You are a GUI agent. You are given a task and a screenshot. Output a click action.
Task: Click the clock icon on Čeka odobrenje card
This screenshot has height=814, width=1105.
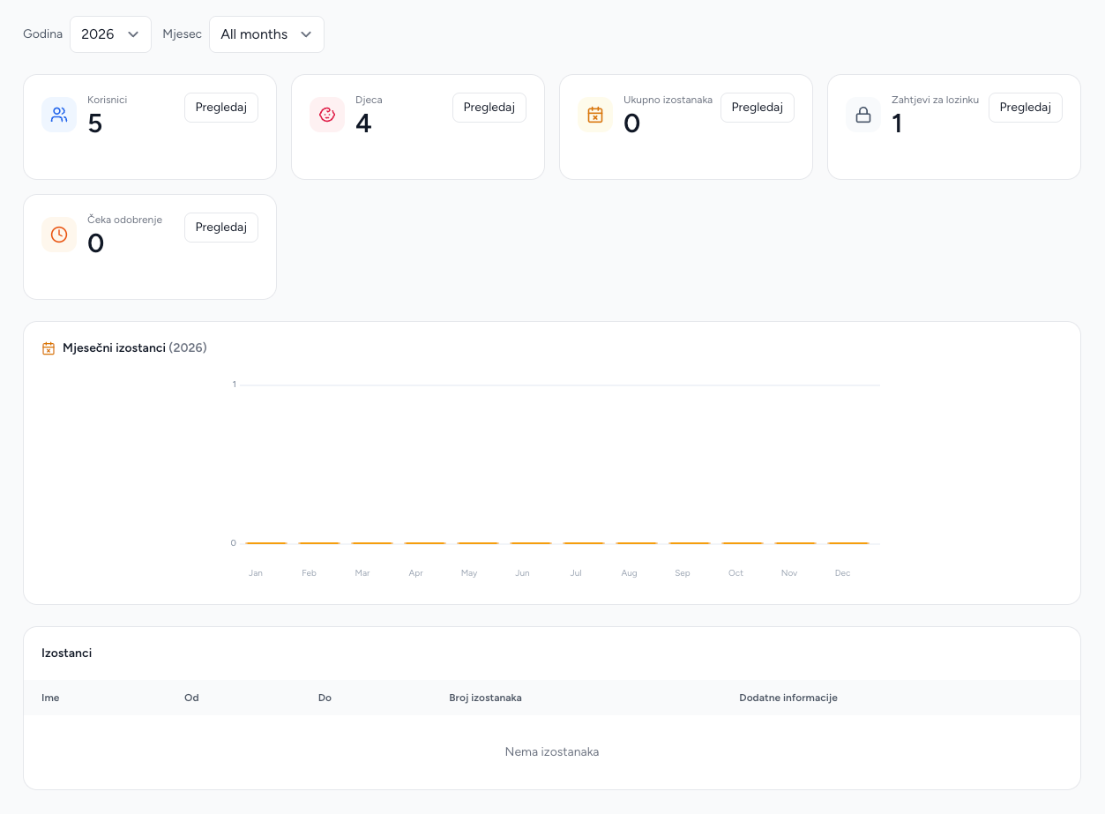pos(59,235)
